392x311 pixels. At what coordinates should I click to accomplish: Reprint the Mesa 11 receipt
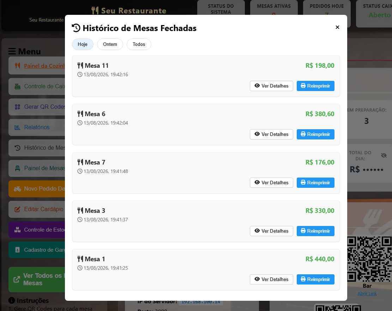click(315, 86)
